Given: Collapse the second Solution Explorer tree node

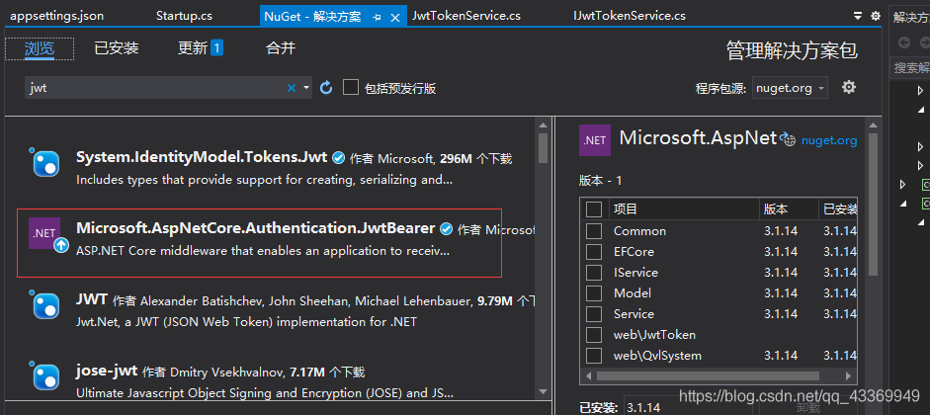Looking at the screenshot, I should click(x=920, y=110).
